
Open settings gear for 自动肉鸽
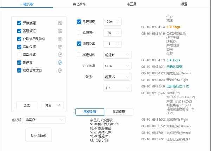click(x=60, y=55)
